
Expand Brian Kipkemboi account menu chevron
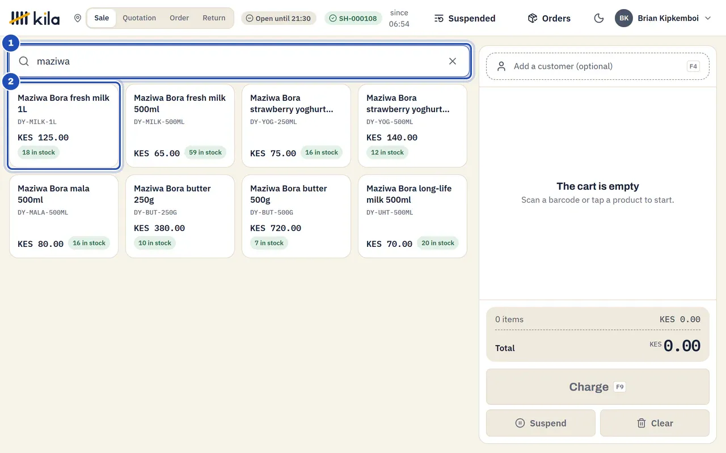click(x=708, y=18)
